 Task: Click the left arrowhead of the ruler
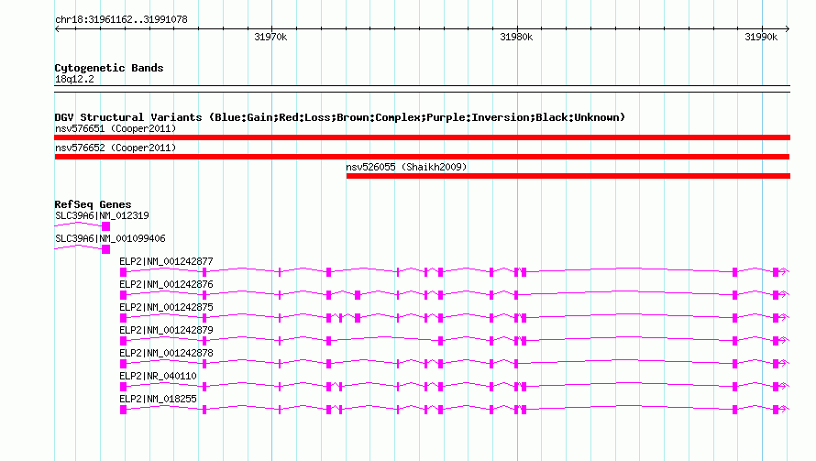[x=57, y=29]
